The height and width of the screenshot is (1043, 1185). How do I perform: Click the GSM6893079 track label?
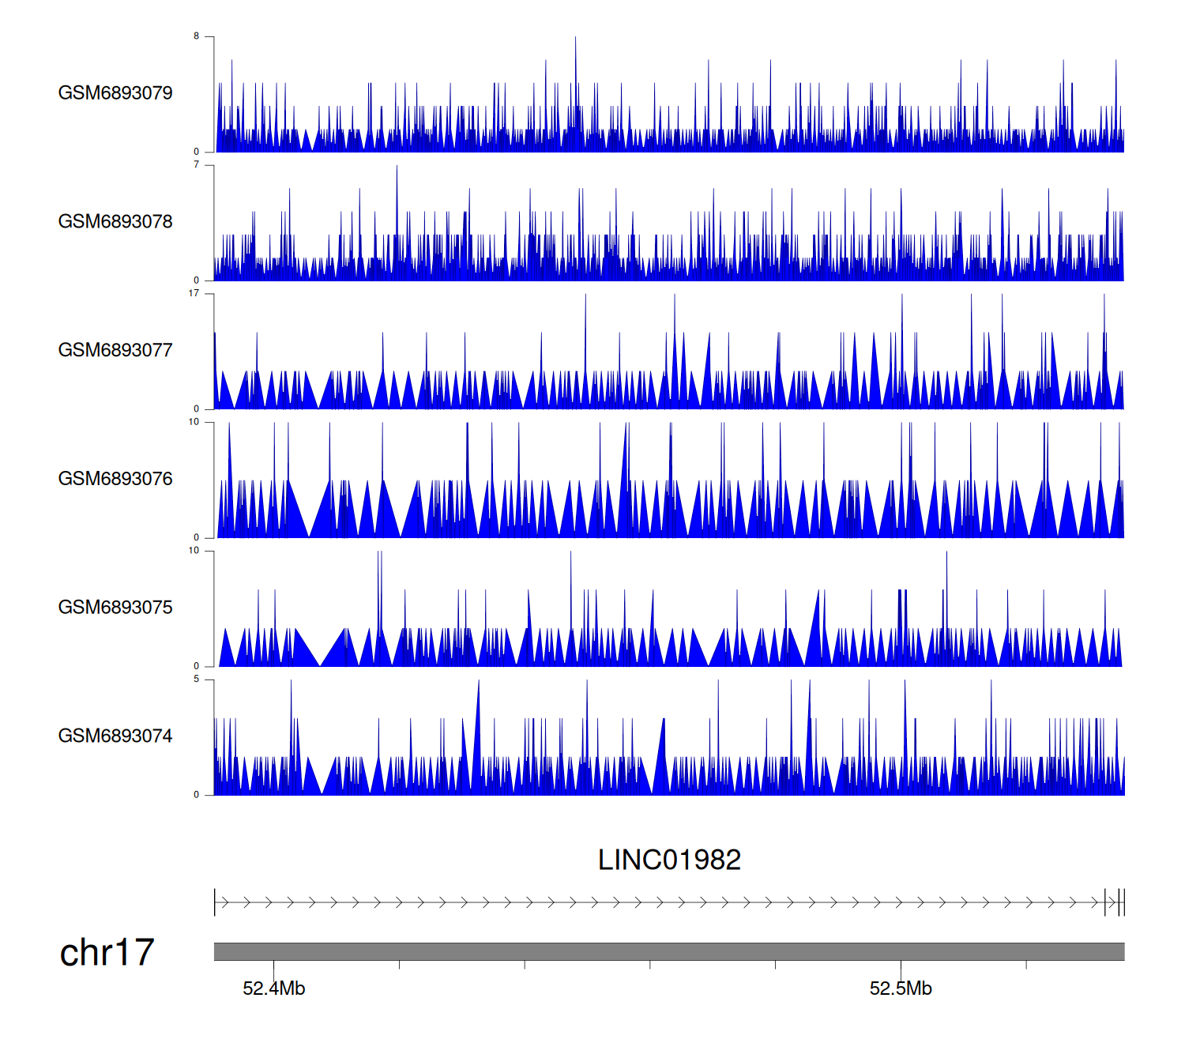[x=115, y=93]
